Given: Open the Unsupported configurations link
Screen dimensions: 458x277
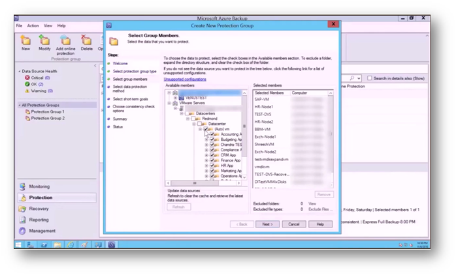Looking at the screenshot, I should coord(185,80).
